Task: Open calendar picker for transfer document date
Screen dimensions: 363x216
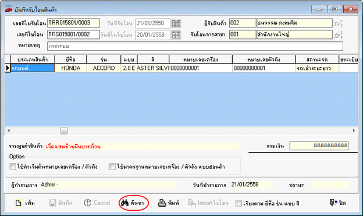Action: pyautogui.click(x=176, y=35)
